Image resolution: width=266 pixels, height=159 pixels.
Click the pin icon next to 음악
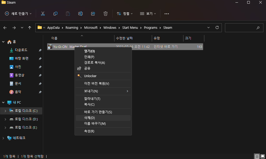[x=40, y=92]
